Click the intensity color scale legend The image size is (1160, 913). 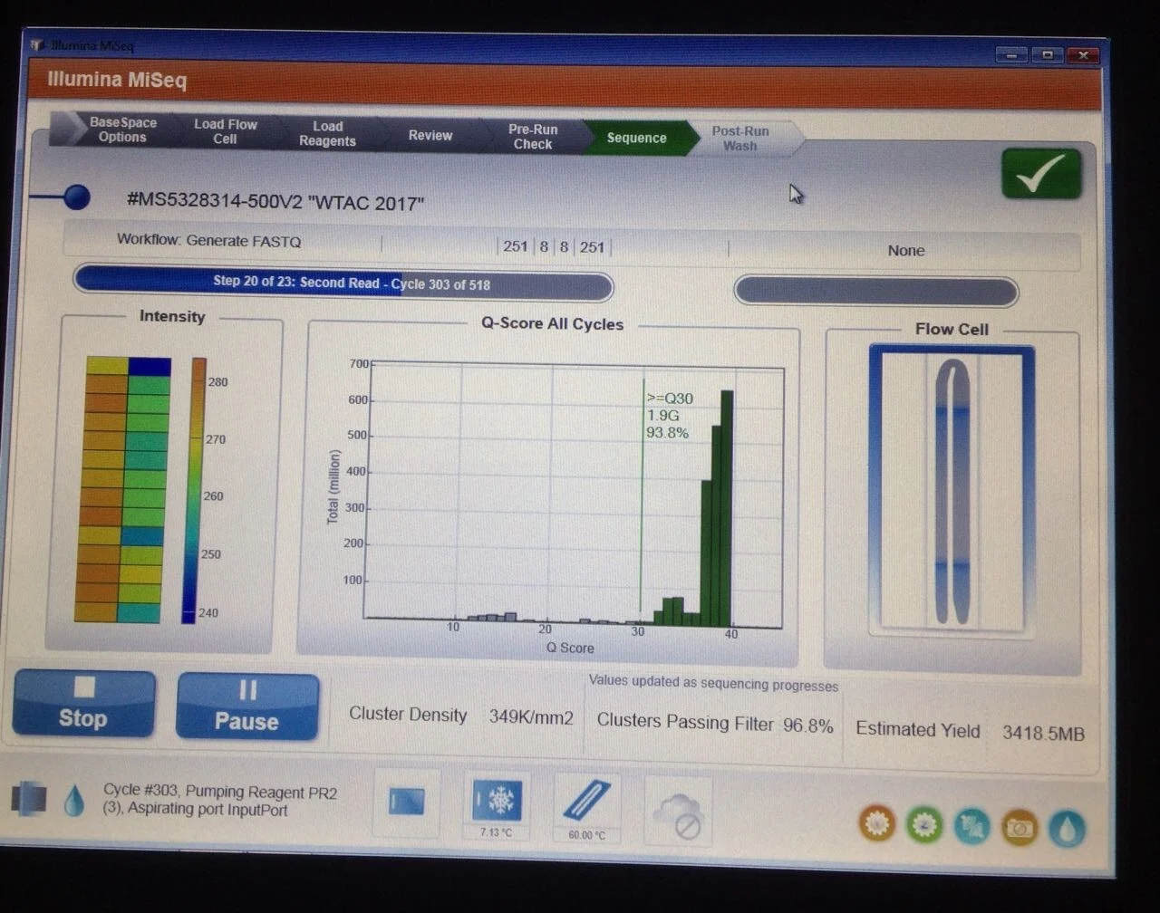pyautogui.click(x=194, y=490)
